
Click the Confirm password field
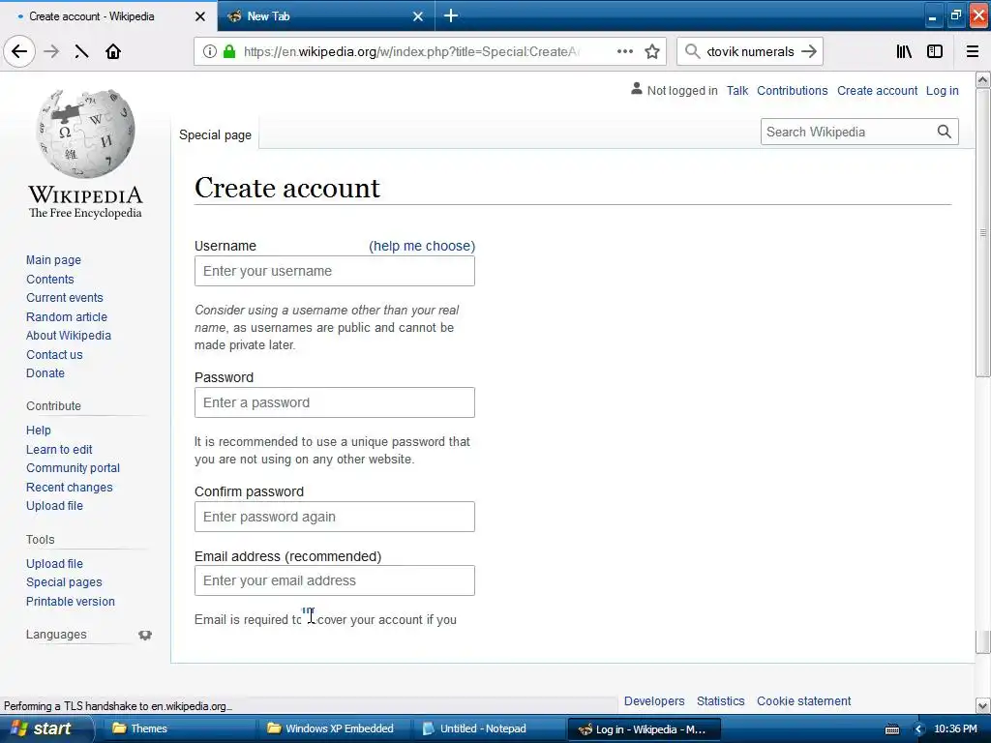(x=334, y=517)
